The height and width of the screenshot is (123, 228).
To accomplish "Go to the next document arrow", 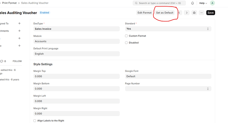I will tap(187, 13).
